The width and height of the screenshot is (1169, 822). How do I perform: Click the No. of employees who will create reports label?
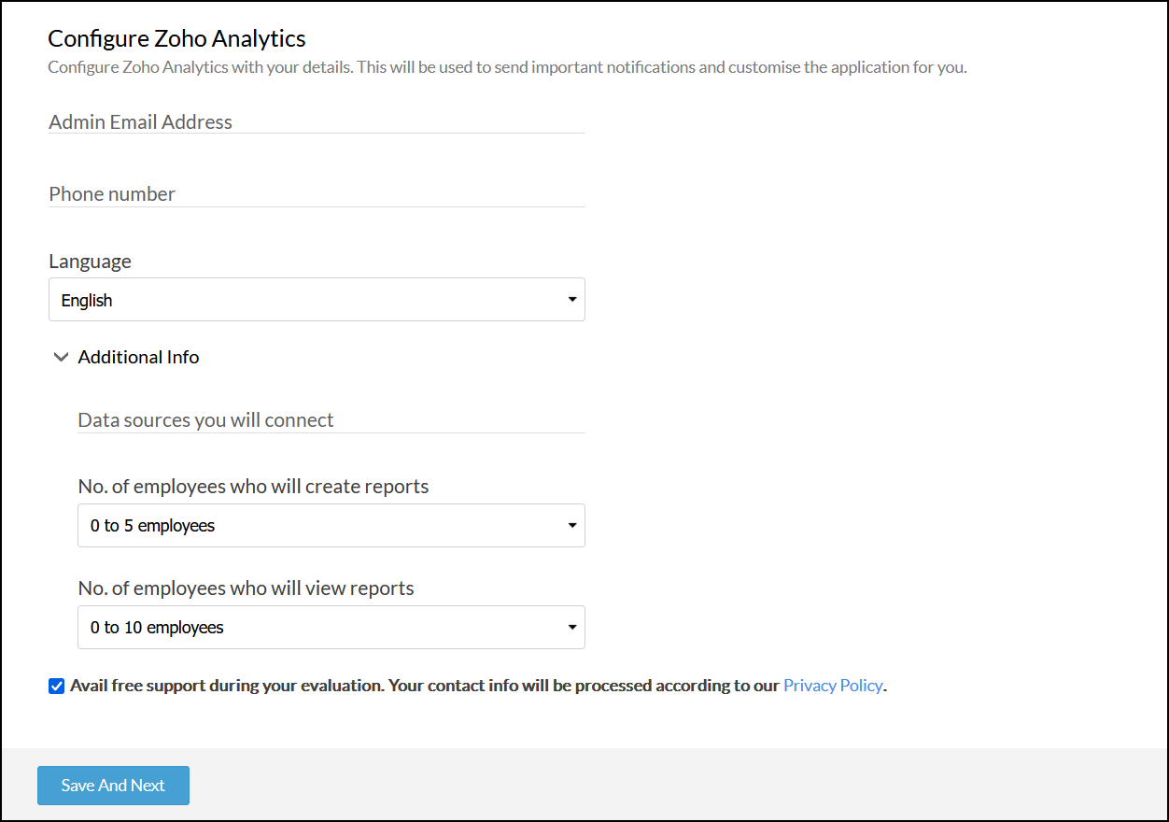coord(253,487)
